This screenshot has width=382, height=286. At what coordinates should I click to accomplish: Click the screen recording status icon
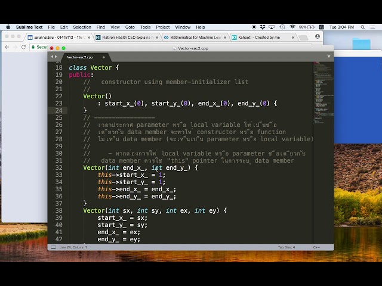point(254,27)
